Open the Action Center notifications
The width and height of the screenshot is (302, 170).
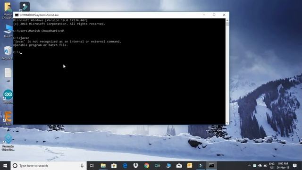coord(294,166)
